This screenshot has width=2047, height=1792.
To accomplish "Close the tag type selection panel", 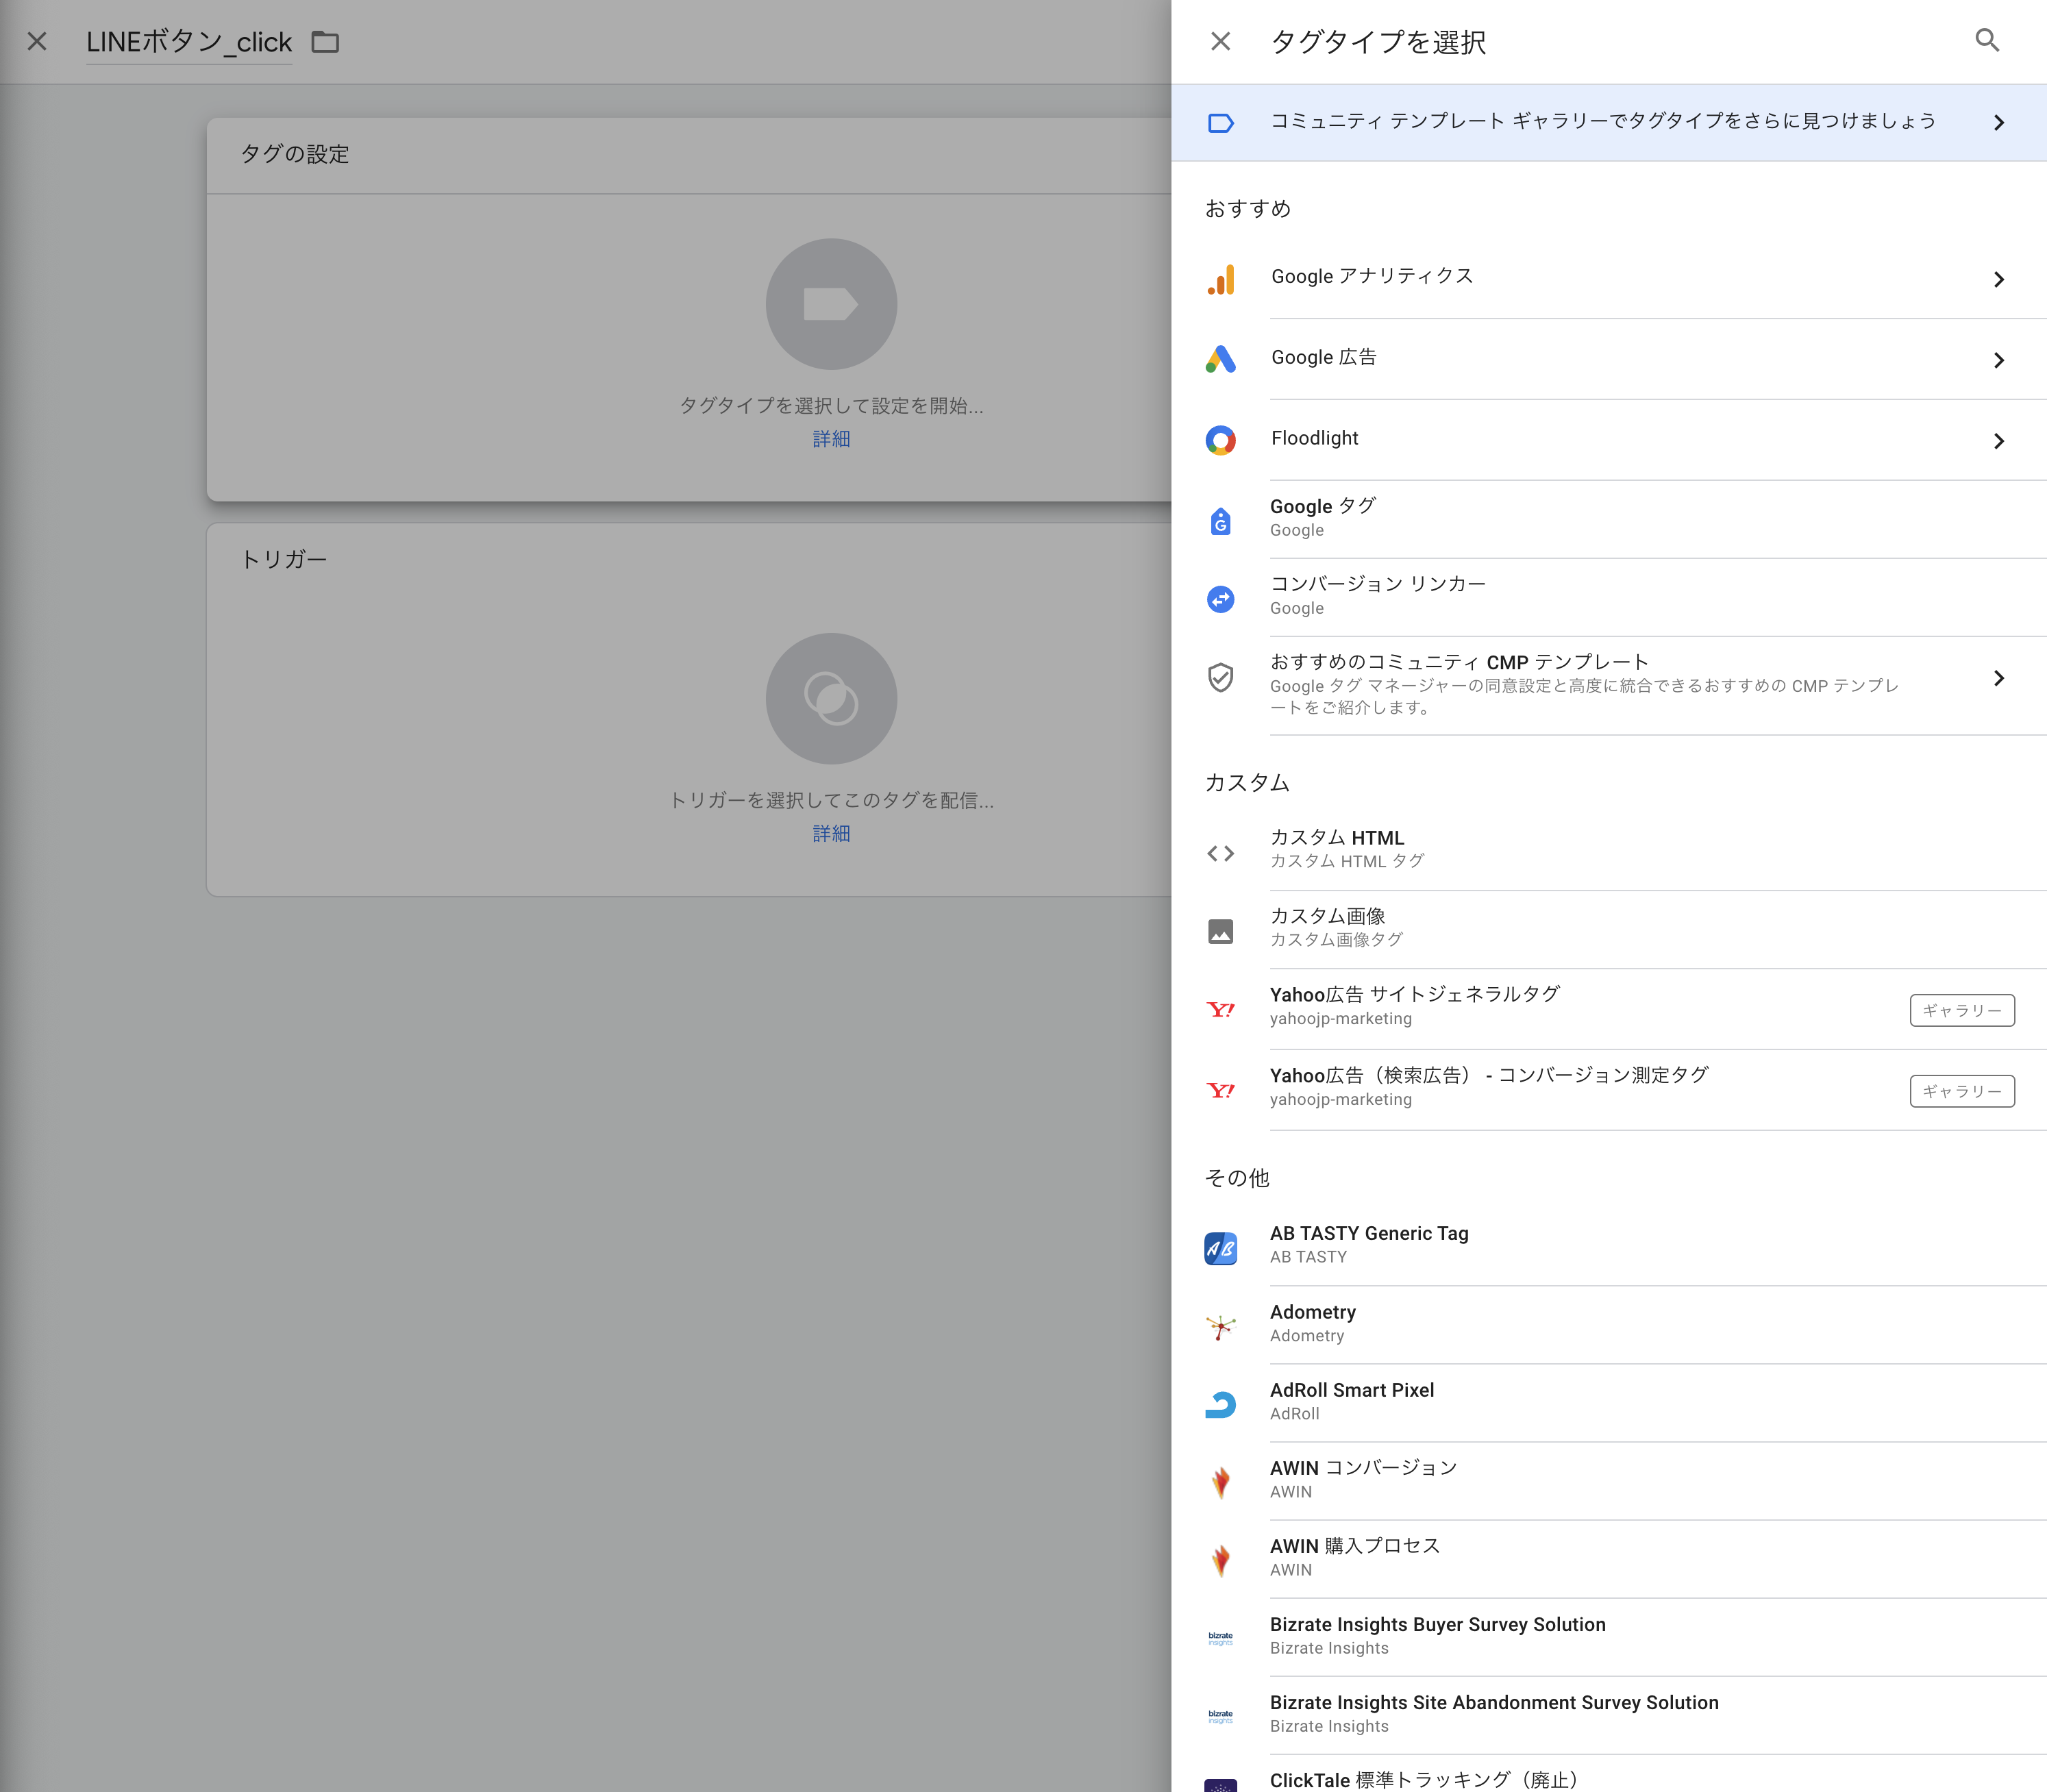I will 1220,41.
